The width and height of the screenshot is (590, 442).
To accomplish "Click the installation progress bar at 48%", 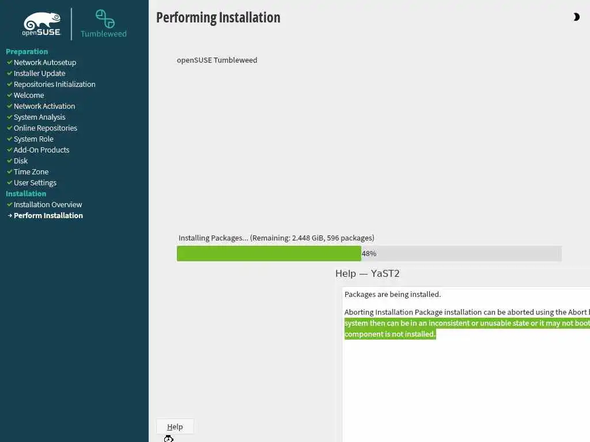I will pos(369,253).
